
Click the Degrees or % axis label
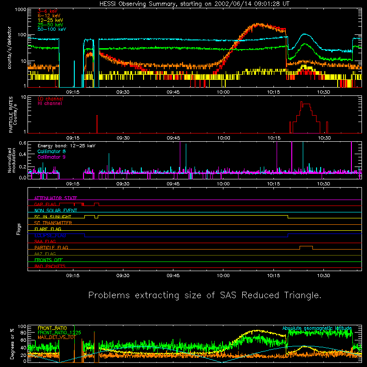(x=12, y=344)
